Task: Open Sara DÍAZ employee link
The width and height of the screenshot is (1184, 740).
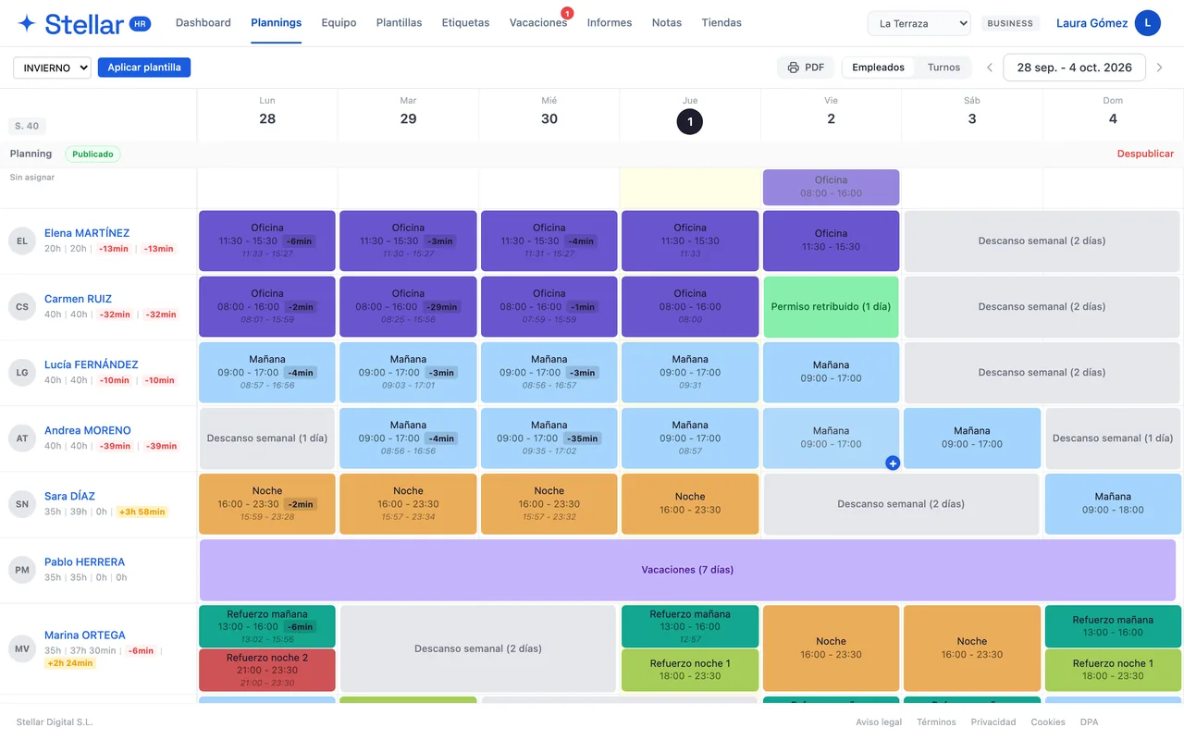Action: coord(69,496)
